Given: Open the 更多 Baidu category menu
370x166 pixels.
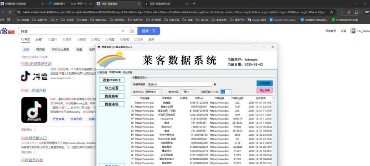Looking at the screenshot, I should click(x=151, y=39).
